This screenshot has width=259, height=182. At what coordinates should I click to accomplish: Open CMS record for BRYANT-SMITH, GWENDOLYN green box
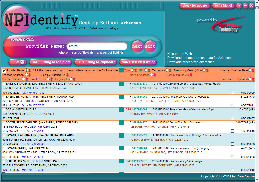121,148
